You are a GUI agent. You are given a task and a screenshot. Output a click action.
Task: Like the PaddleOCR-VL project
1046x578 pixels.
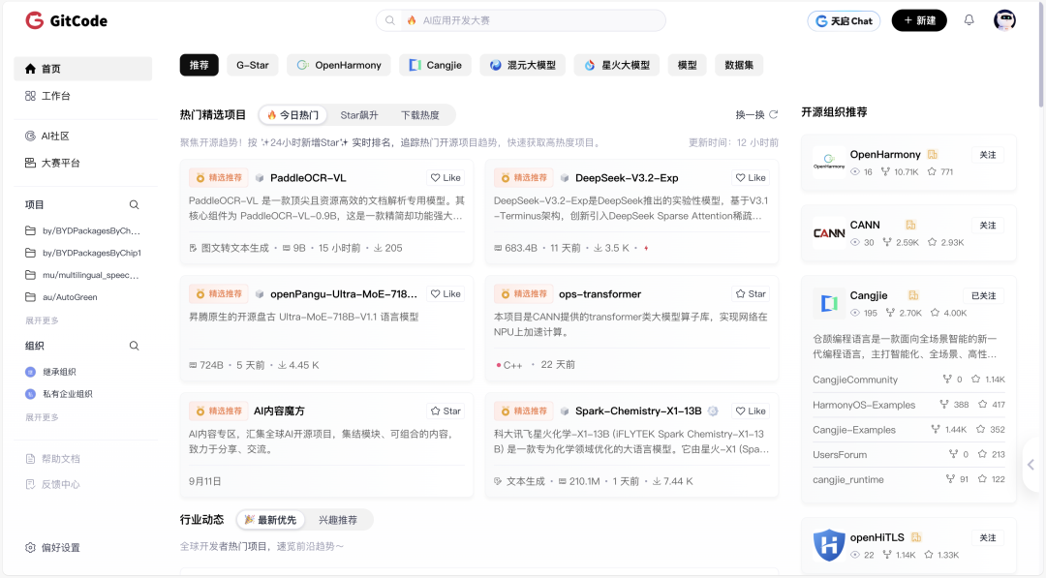click(446, 177)
